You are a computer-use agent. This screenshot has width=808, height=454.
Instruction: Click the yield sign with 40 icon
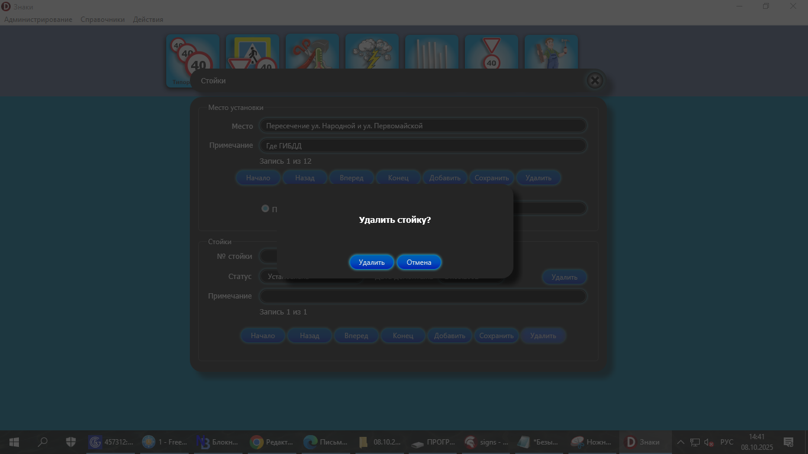click(x=492, y=52)
